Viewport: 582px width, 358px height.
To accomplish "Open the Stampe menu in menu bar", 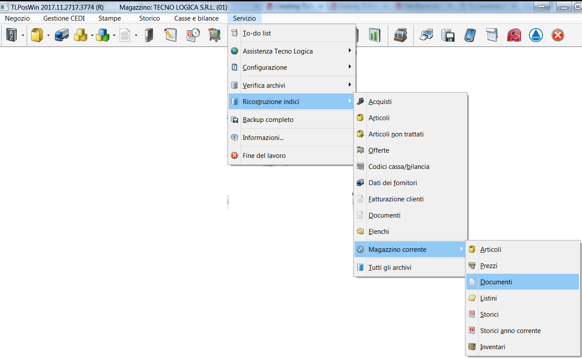I will pyautogui.click(x=110, y=18).
